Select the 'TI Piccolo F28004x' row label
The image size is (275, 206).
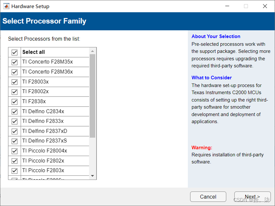(x=45, y=151)
